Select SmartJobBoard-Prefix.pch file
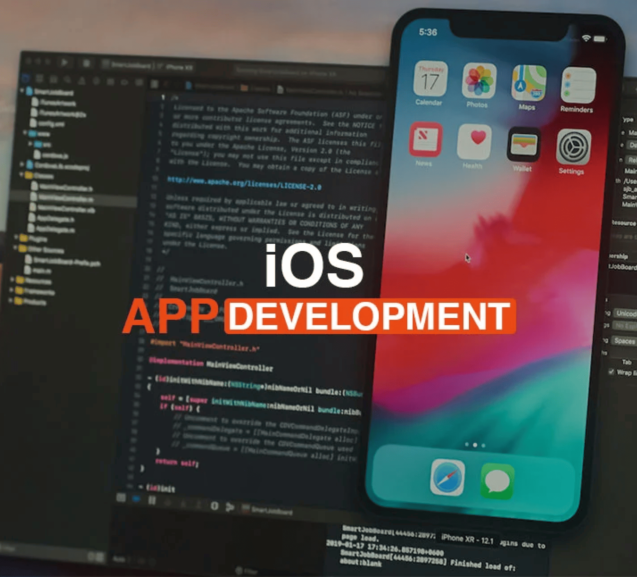Viewport: 637px width, 577px height. (62, 261)
